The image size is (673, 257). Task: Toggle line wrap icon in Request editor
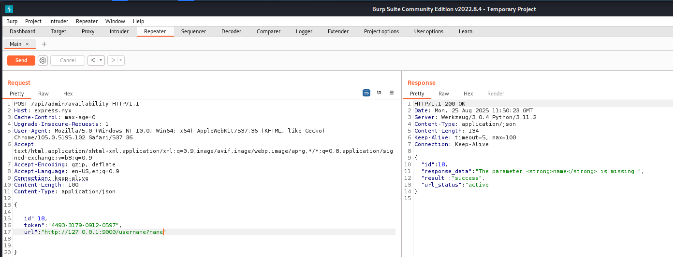coord(366,93)
